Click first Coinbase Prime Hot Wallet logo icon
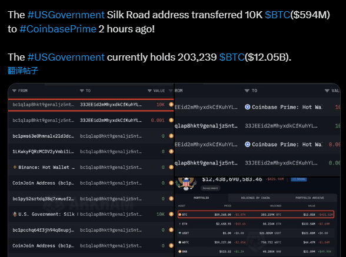 coord(248,107)
